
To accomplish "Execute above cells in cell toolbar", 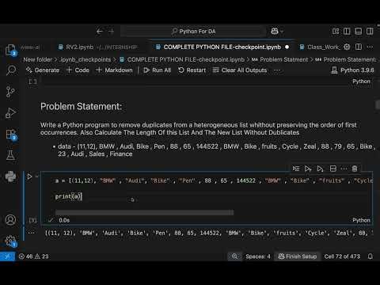I will [x=308, y=169].
